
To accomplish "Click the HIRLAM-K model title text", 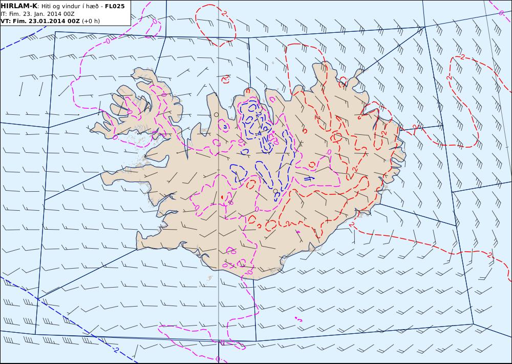I will (19, 6).
